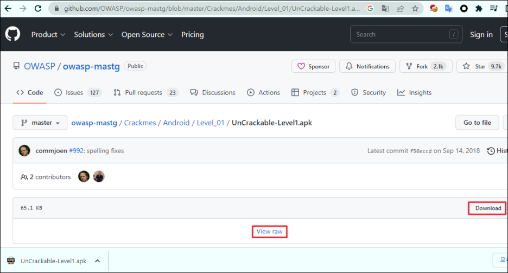Expand the Solutions menu
Viewport: 508px width, 273px height.
click(x=93, y=34)
